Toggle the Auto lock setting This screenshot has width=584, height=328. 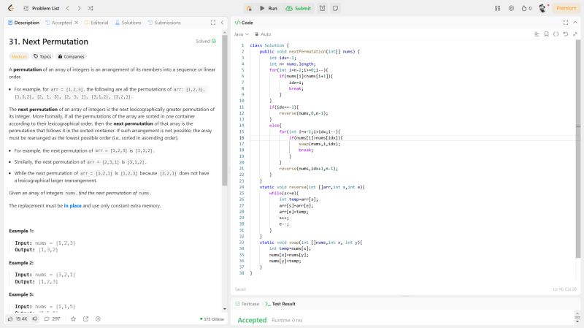coord(263,34)
